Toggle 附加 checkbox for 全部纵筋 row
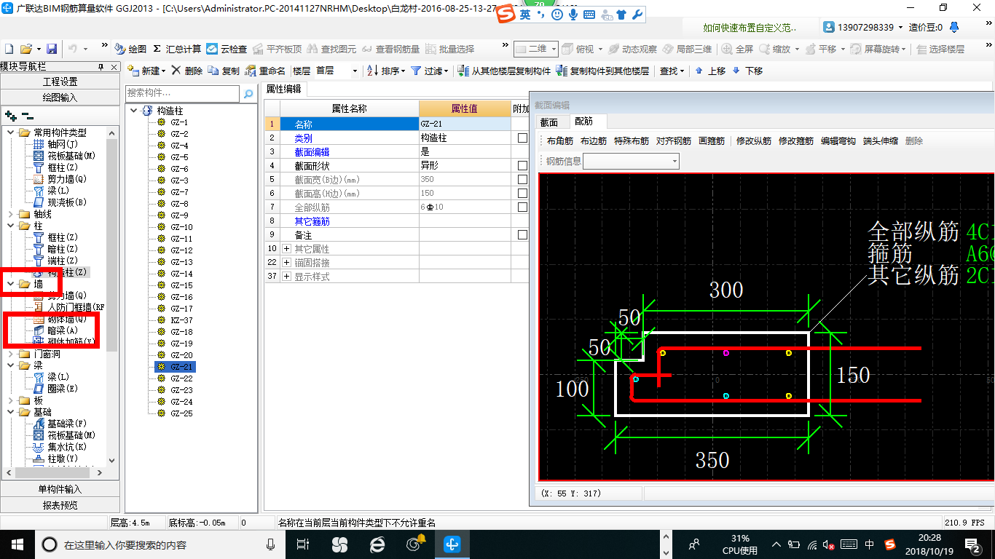This screenshot has width=995, height=559. pos(522,207)
